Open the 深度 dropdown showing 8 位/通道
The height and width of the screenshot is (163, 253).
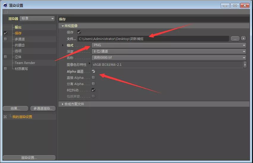(x=169, y=51)
